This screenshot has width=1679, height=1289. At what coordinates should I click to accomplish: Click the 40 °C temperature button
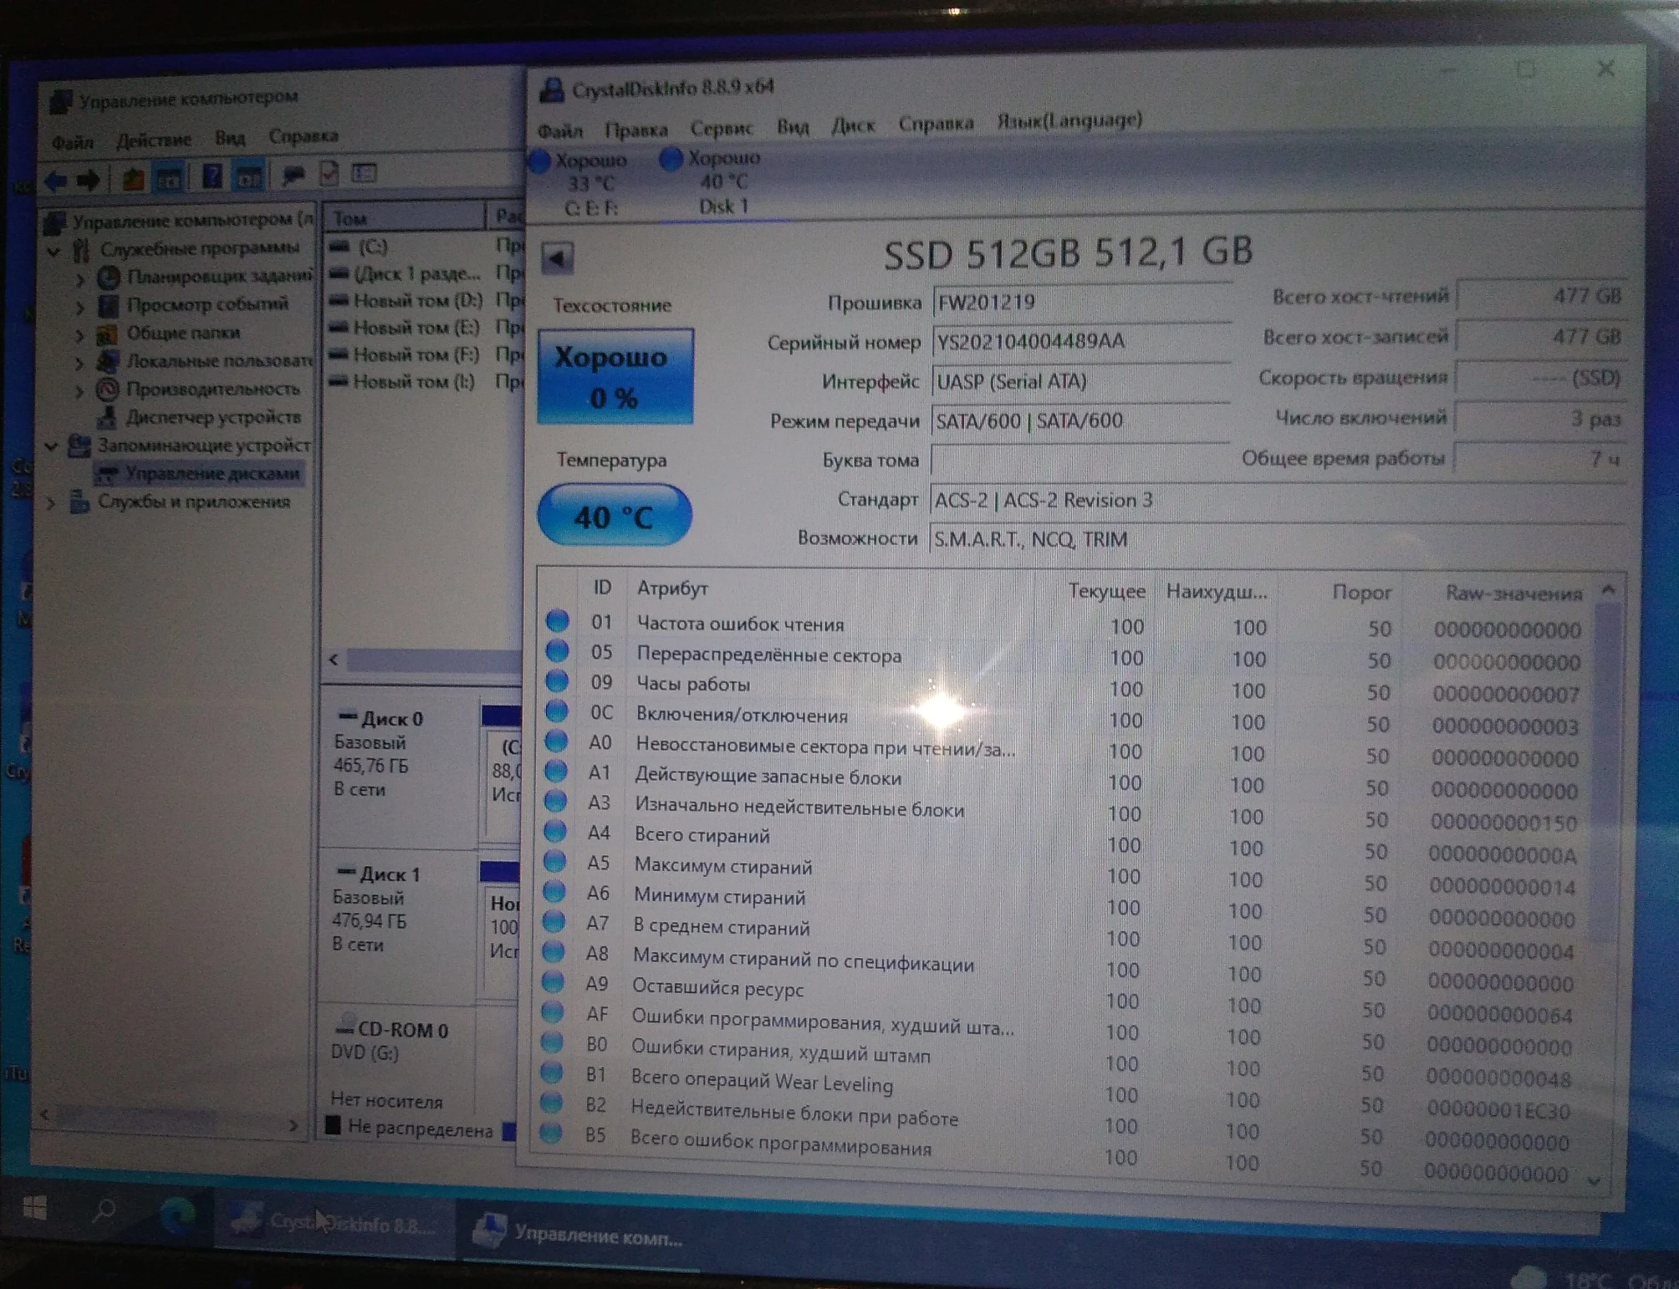(x=615, y=516)
